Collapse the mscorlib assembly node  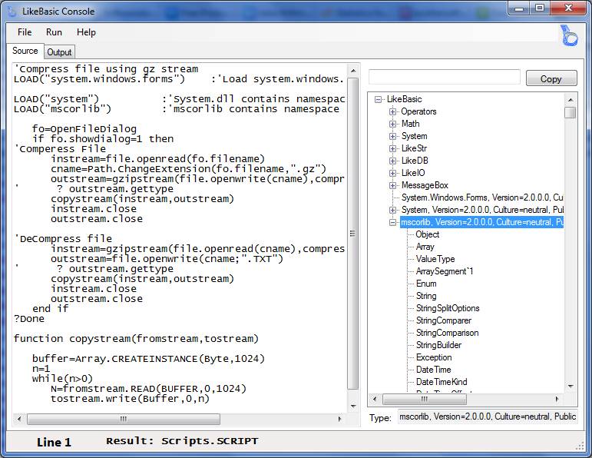(x=392, y=223)
